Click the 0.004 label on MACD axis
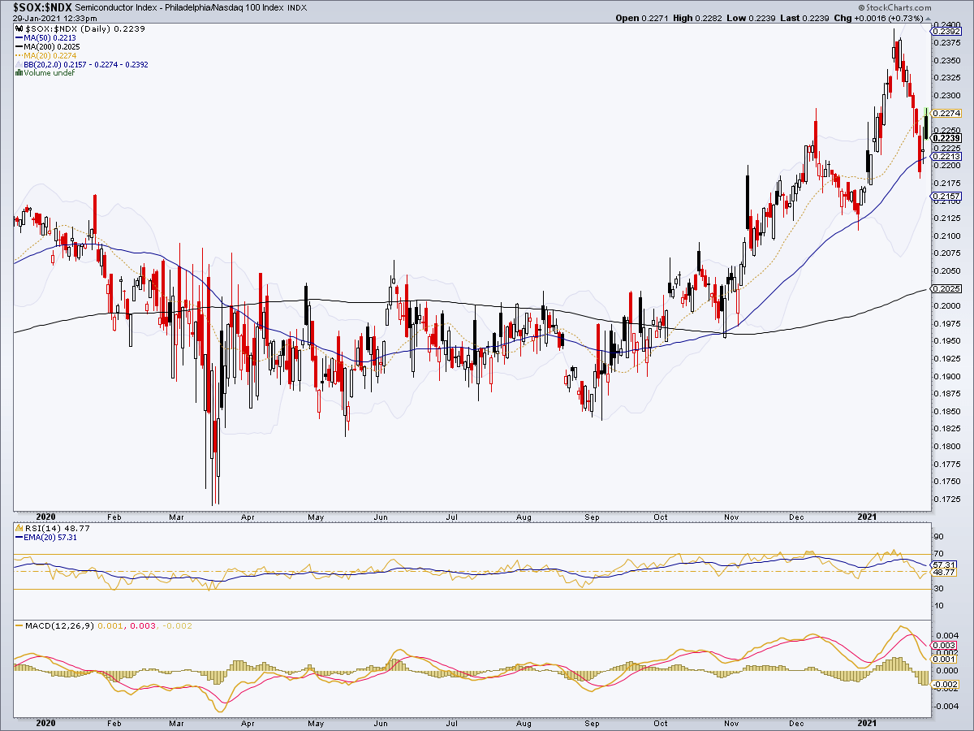 [946, 635]
